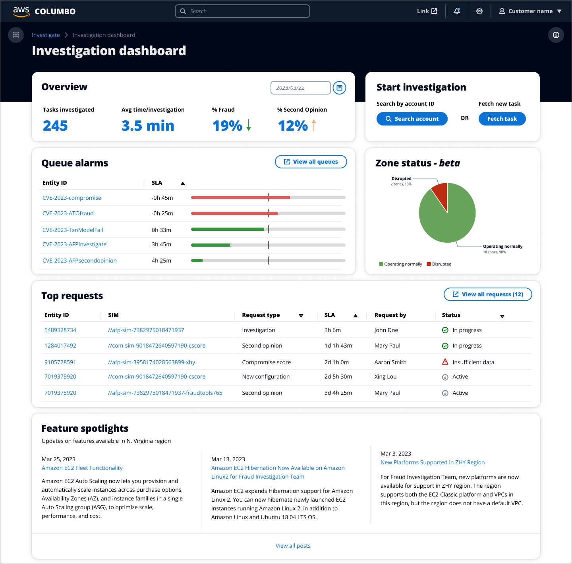Screen dimensions: 572x564
Task: Open CVE-2023-AFPsecondopinion queue
Action: point(79,261)
